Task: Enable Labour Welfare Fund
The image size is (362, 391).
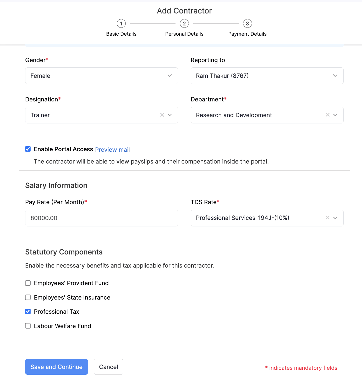Action: click(28, 326)
